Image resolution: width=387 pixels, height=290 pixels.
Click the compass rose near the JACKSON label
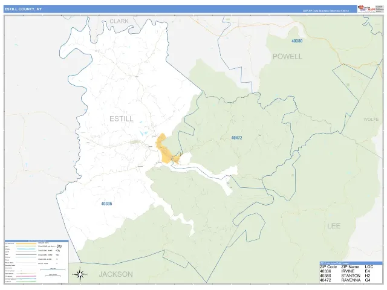click(x=80, y=274)
